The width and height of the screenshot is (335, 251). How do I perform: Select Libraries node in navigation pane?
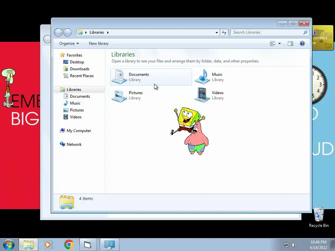[74, 90]
